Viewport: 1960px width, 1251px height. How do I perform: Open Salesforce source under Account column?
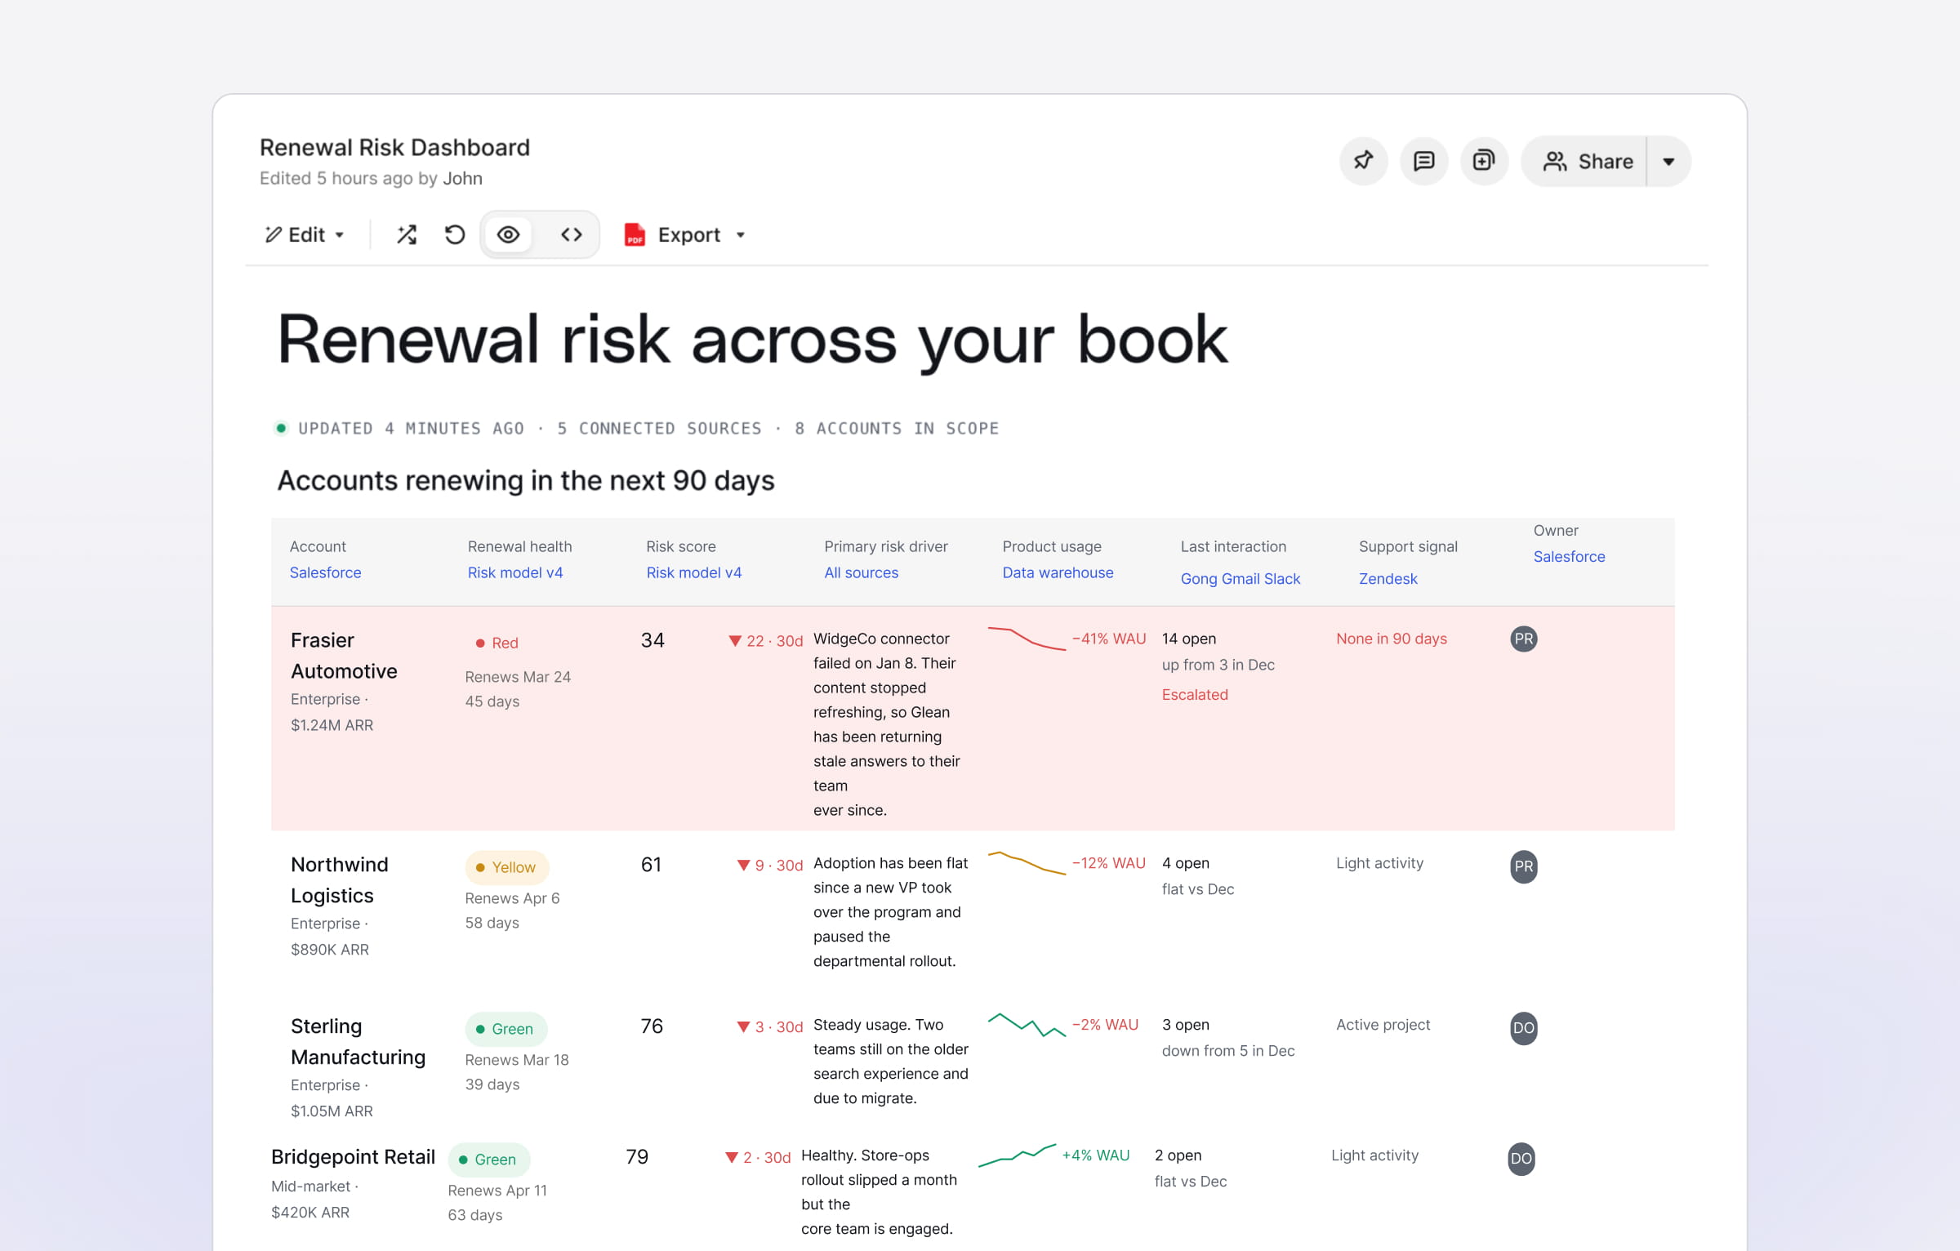click(x=325, y=572)
